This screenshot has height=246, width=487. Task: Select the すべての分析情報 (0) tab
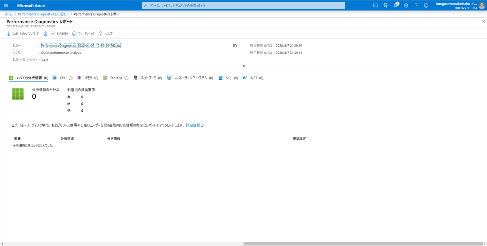pyautogui.click(x=28, y=78)
